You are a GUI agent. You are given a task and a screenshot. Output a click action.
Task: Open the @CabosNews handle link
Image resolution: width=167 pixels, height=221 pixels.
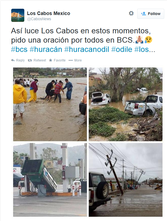(39, 19)
